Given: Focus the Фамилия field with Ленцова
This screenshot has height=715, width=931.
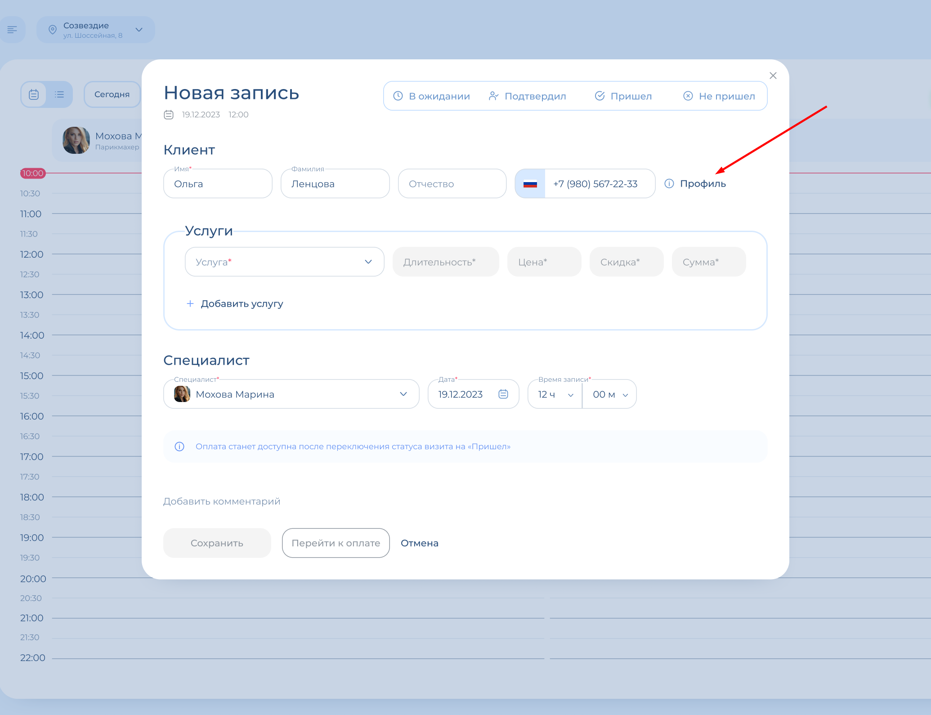Looking at the screenshot, I should tap(335, 183).
